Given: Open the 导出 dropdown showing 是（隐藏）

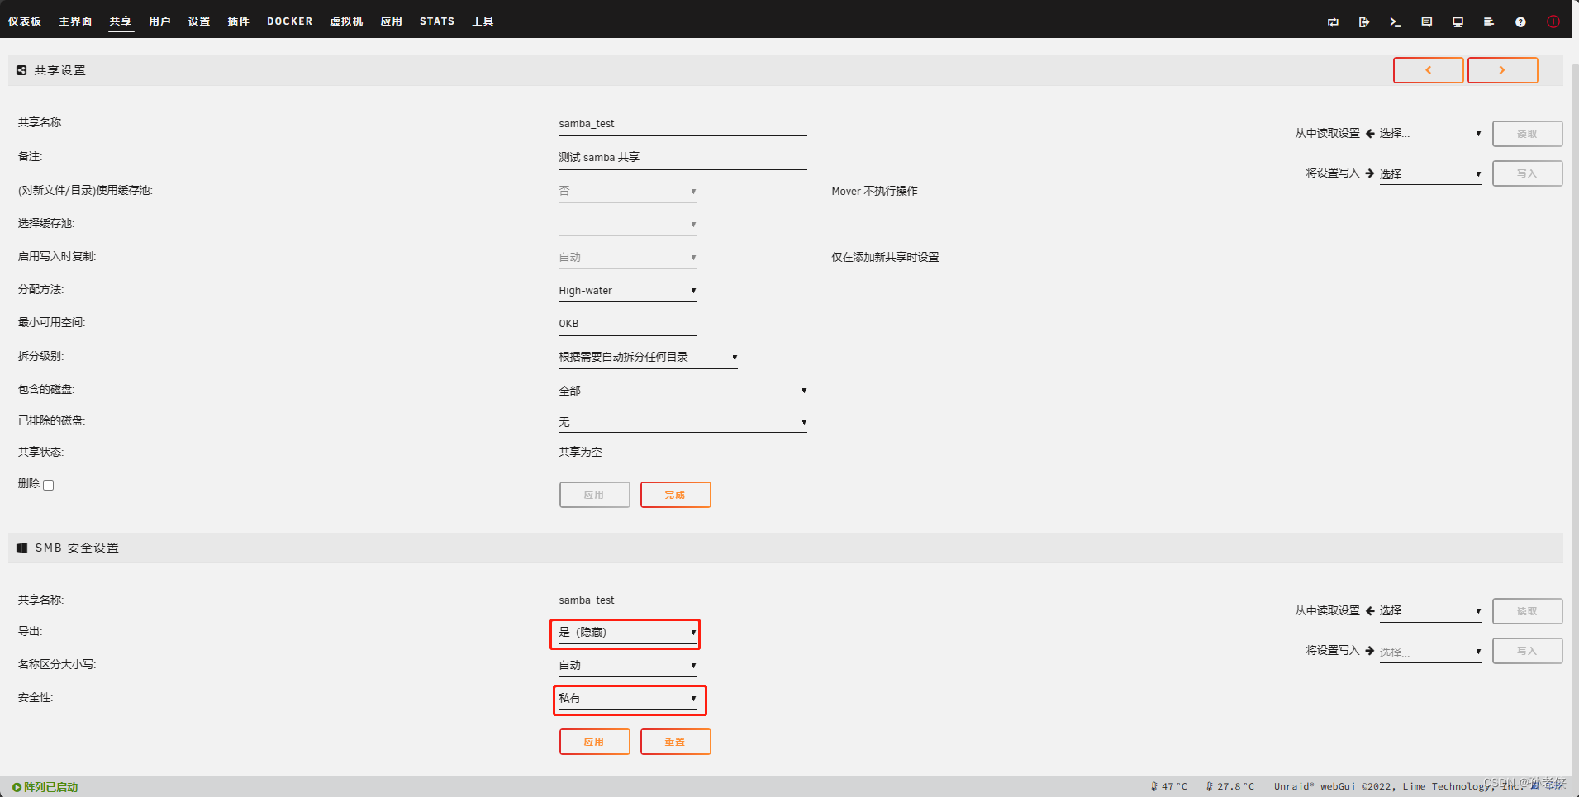Looking at the screenshot, I should (625, 633).
